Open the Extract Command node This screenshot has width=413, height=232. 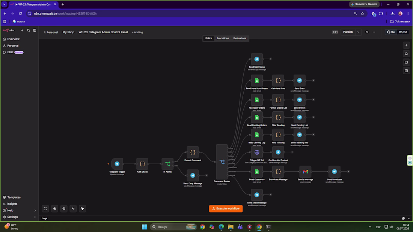coord(193,152)
